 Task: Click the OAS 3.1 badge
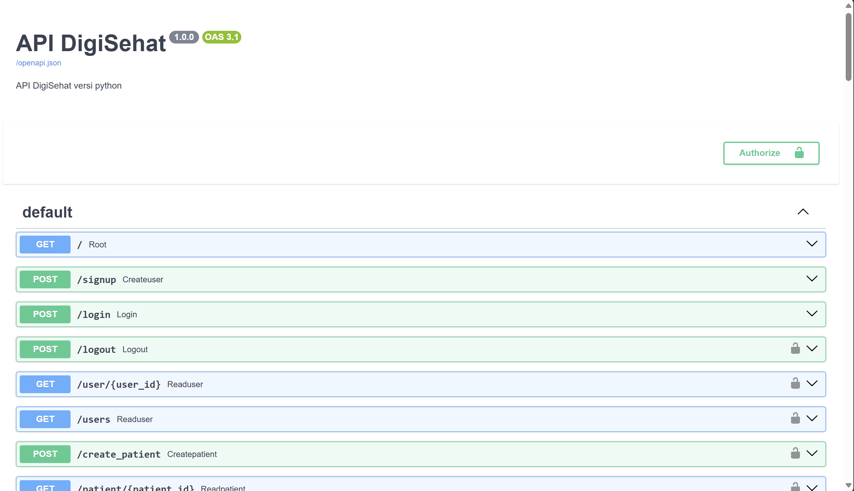221,37
